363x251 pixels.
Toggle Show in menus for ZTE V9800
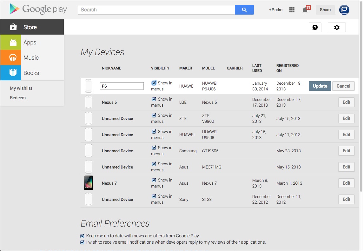point(154,115)
